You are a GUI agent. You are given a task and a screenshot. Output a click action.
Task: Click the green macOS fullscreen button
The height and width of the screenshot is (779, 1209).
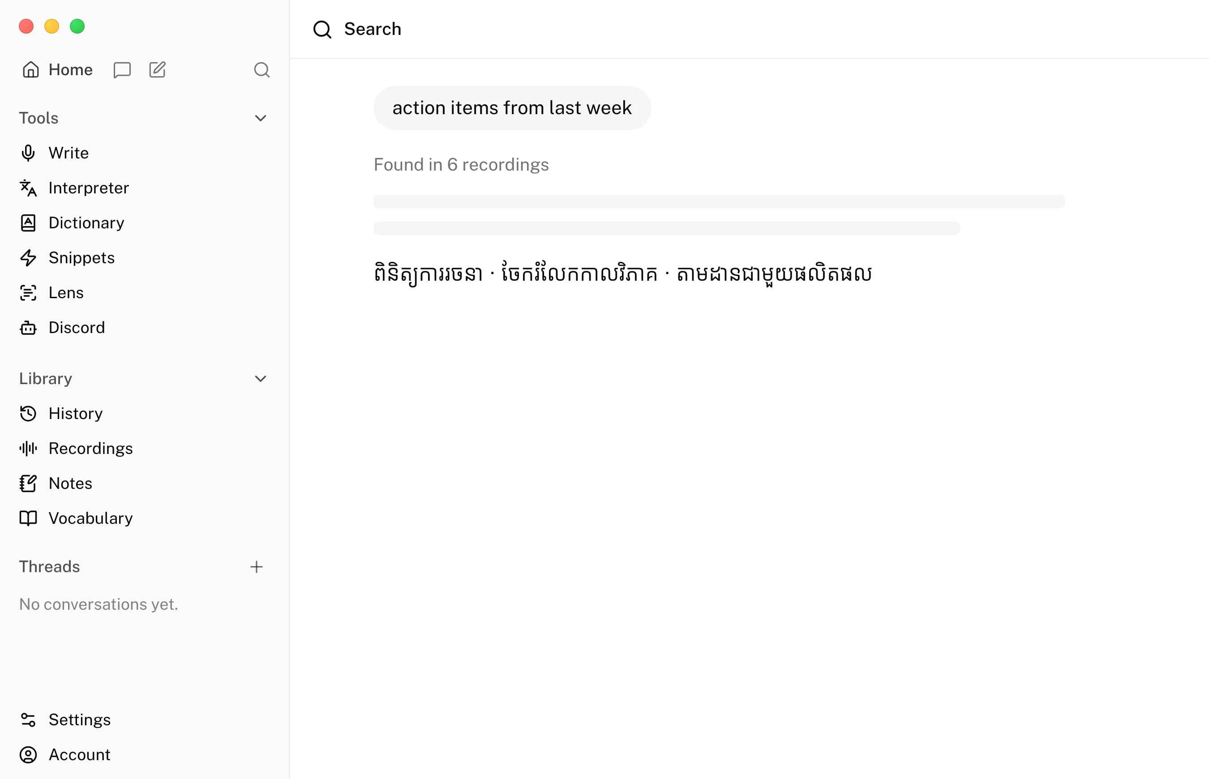click(x=77, y=26)
